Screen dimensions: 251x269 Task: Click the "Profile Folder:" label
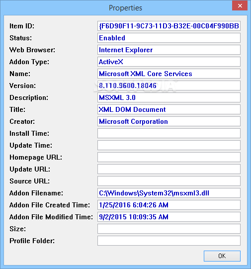[x=32, y=241]
